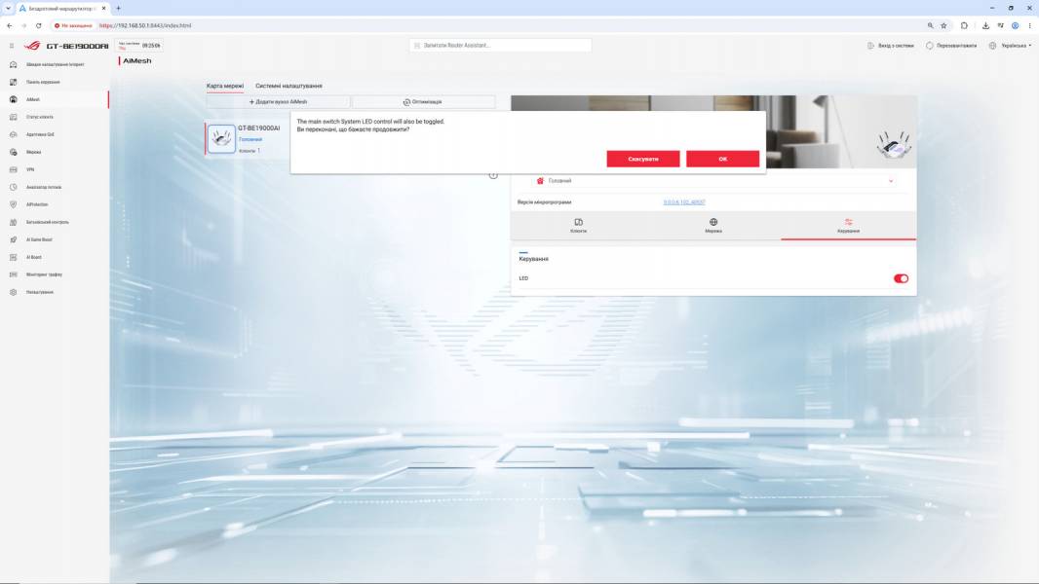Click the Оптимізація button

(423, 102)
